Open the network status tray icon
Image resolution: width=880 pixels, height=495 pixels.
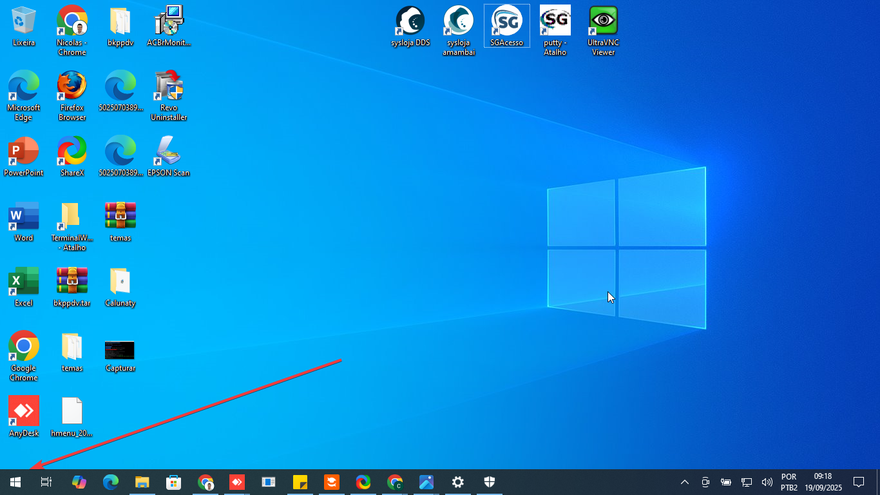click(747, 482)
